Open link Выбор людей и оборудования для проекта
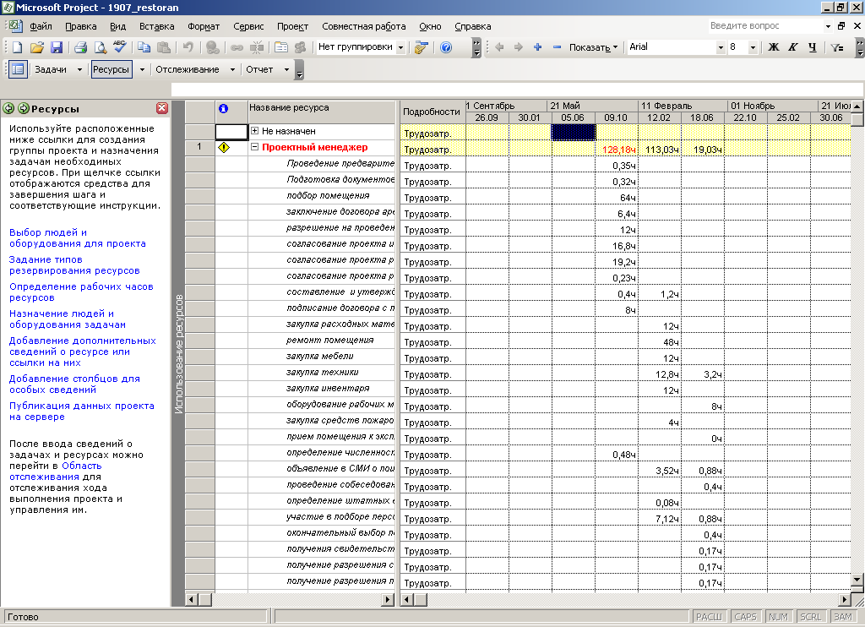 tap(77, 238)
